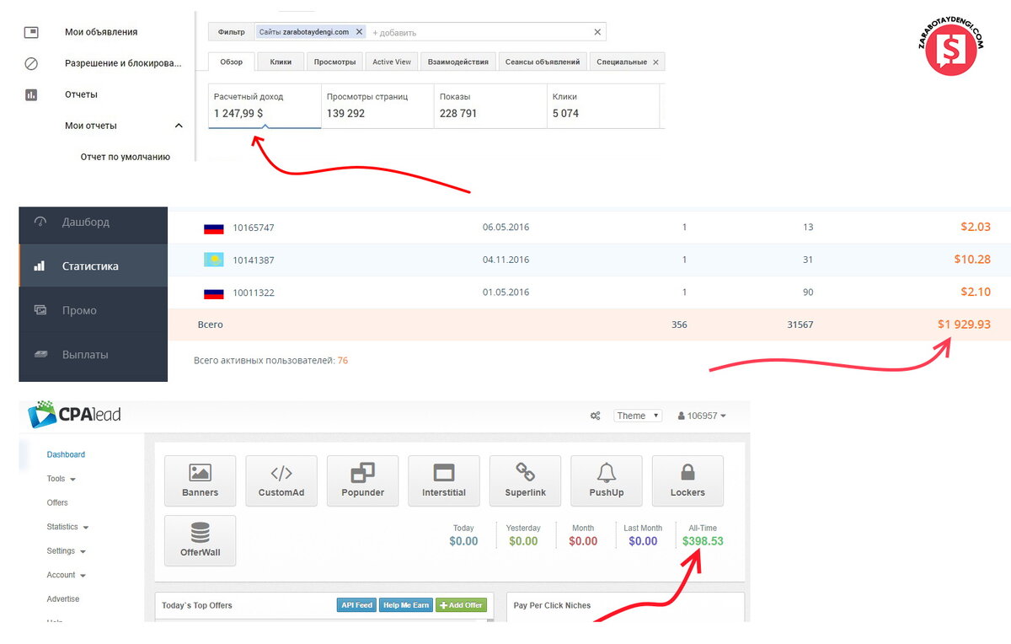Viewport: 1011px width, 644px height.
Task: Click the total earnings $1 929.93
Action: tap(964, 324)
